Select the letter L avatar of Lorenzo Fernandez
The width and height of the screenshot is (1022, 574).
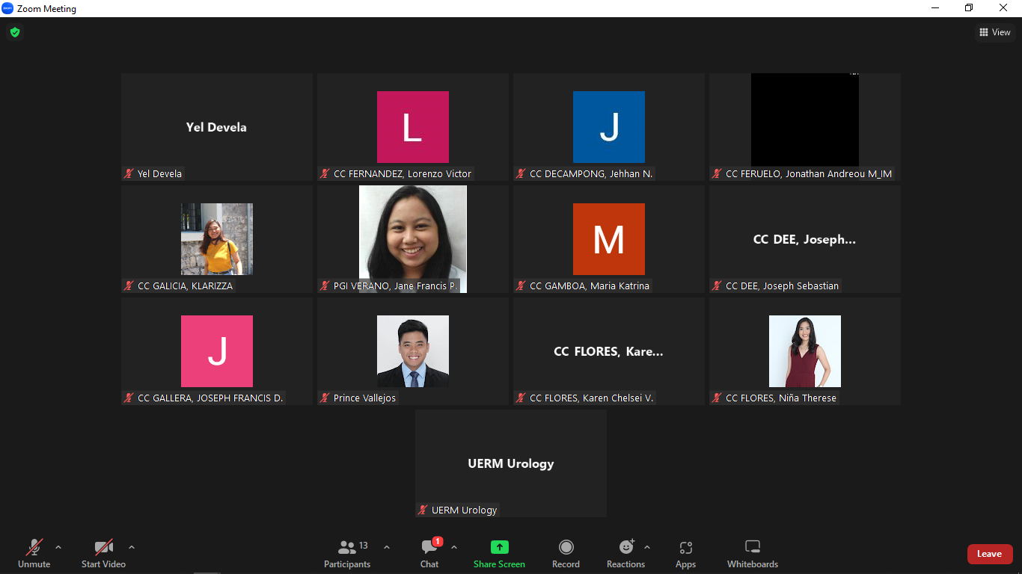pyautogui.click(x=413, y=127)
